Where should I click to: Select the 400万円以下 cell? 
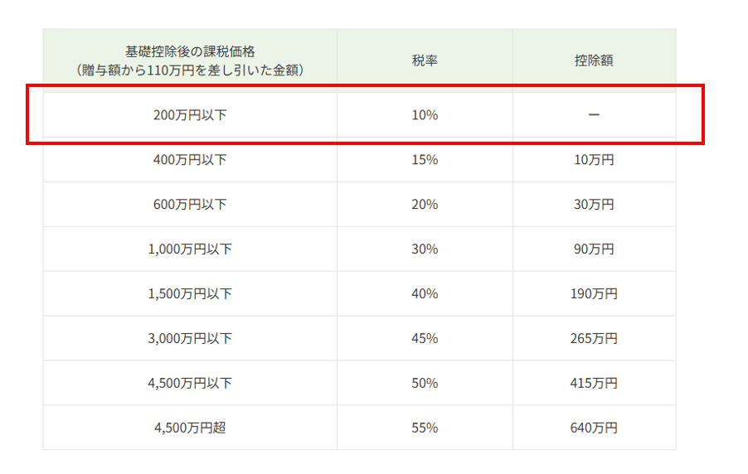[x=190, y=160]
